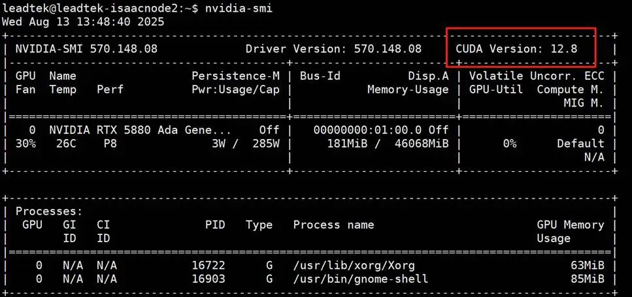Click the NVIDIA-SMI 570.148.08 text
Screen dimensions: 632x297
coord(86,49)
